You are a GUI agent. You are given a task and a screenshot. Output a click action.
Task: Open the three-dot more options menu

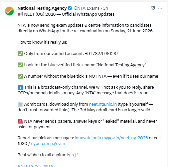tap(160, 8)
